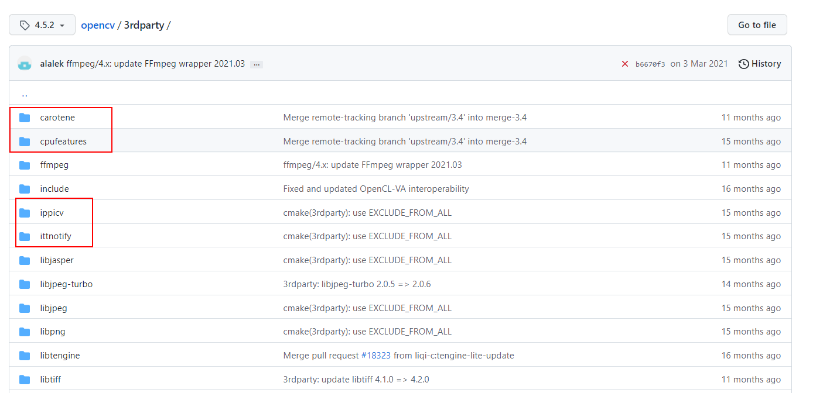Open the ittnotify folder name
The width and height of the screenshot is (823, 393).
[56, 236]
